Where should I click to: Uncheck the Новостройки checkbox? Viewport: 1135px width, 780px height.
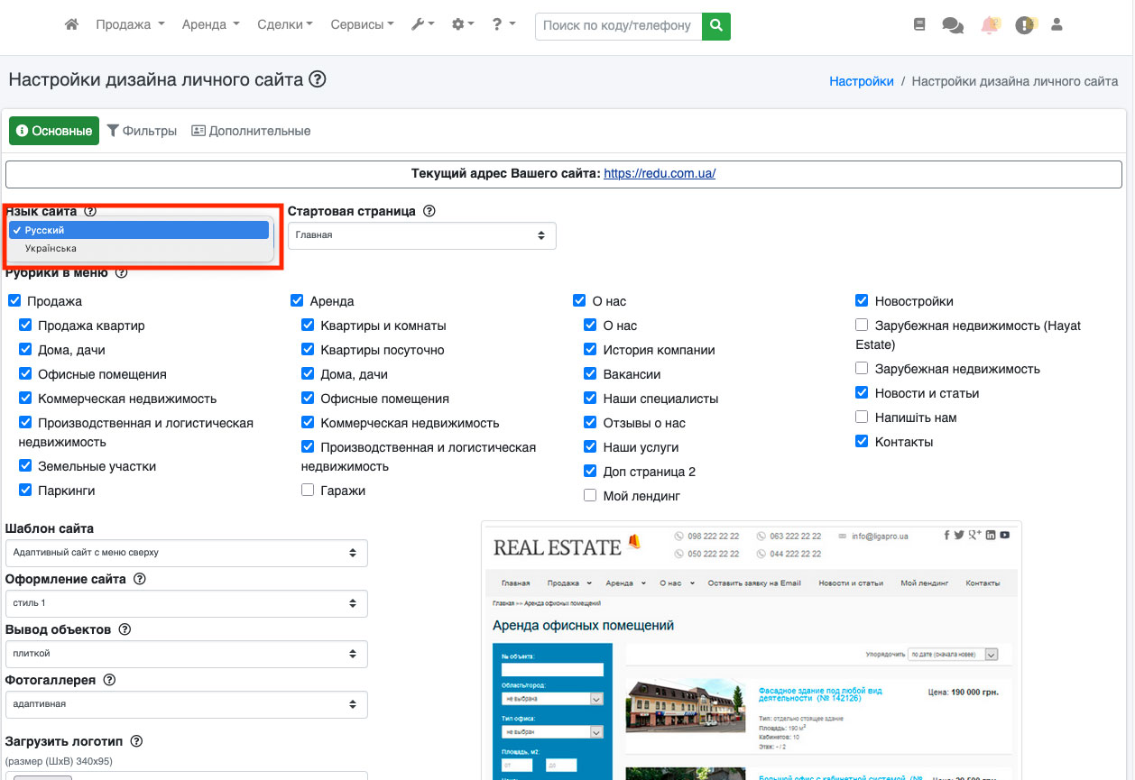(862, 301)
